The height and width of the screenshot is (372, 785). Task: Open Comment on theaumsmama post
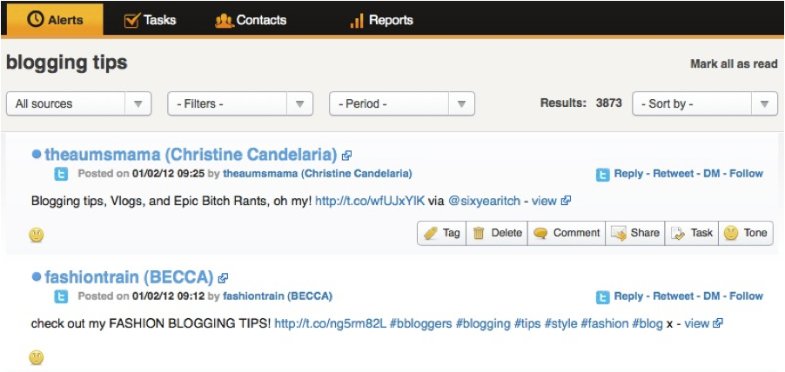coord(566,233)
